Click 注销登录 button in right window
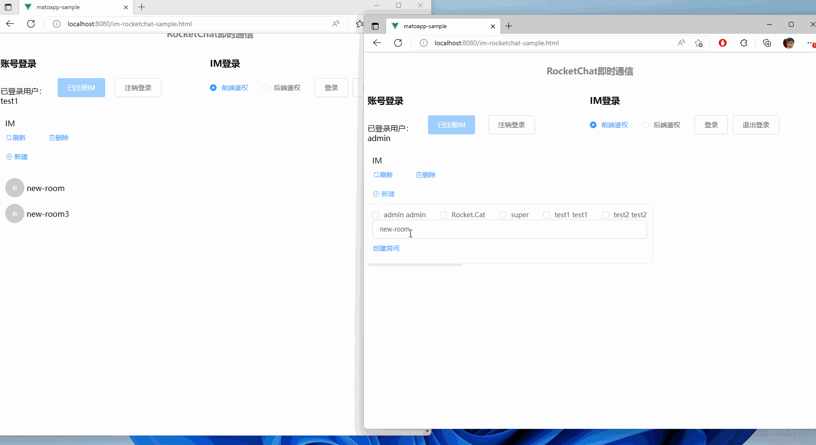Viewport: 816px width, 445px height. (x=511, y=125)
